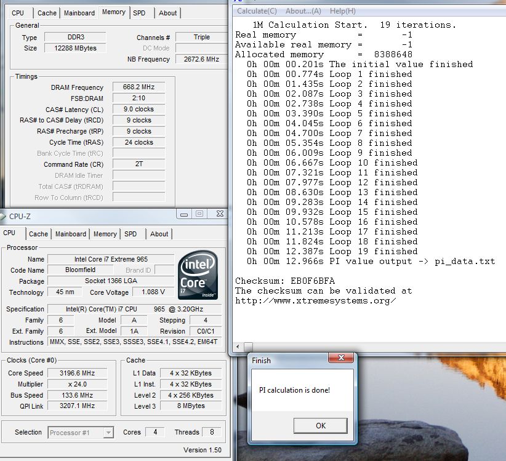Screen dimensions: 506x461
Task: Click the Bus Speed 133.6 MHz value
Action: pos(77,395)
